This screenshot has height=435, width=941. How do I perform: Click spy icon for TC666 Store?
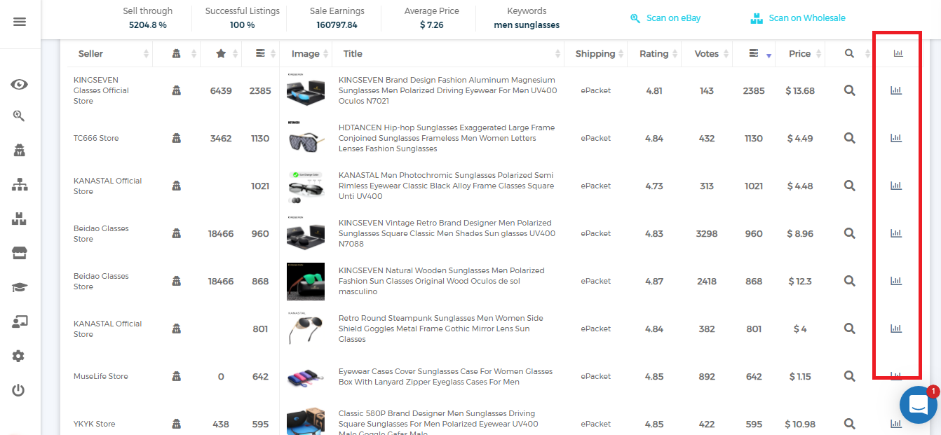177,138
